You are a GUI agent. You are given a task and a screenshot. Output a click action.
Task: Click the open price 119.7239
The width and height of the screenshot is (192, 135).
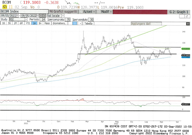click(x=69, y=7)
